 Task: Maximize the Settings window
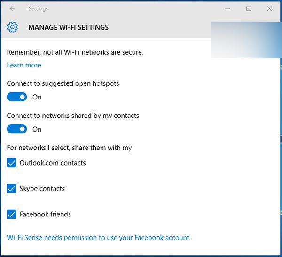(249, 8)
